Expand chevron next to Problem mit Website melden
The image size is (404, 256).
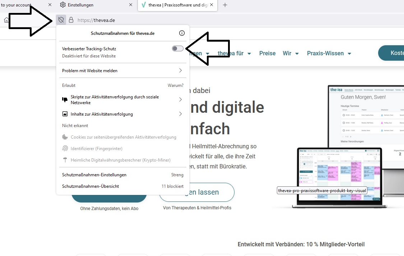click(180, 71)
